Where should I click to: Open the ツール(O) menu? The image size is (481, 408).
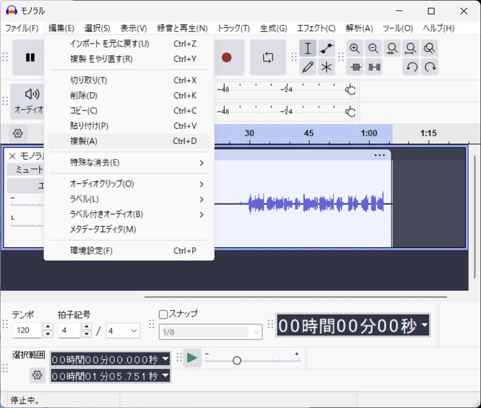click(x=398, y=29)
